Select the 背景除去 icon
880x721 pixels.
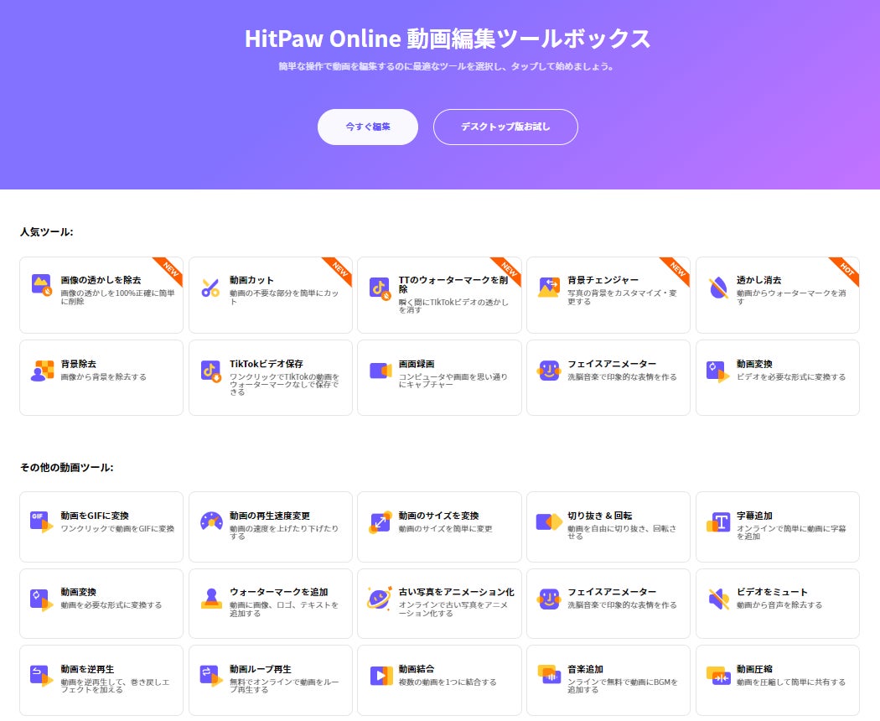(x=42, y=371)
